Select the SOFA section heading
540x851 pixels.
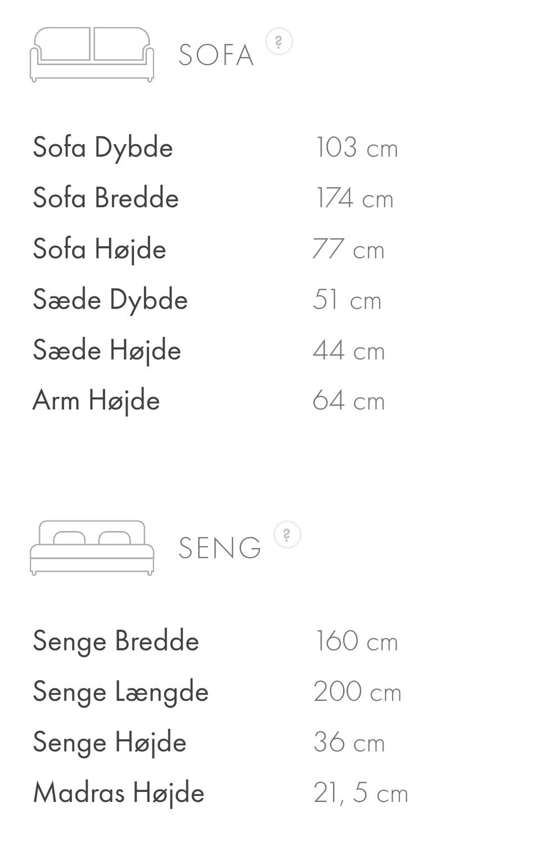(x=216, y=55)
